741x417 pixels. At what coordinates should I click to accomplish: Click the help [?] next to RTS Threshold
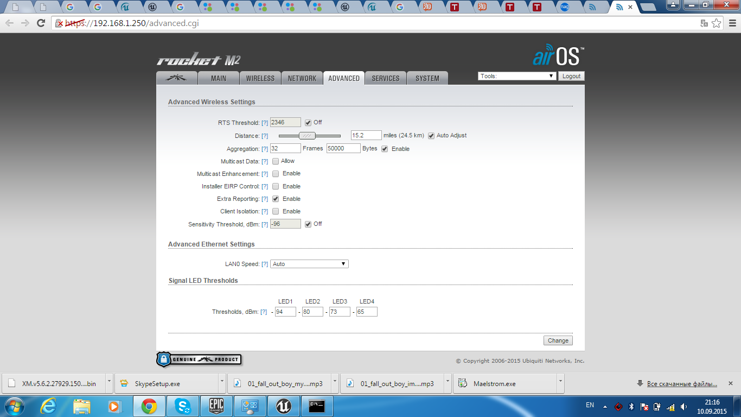265,123
